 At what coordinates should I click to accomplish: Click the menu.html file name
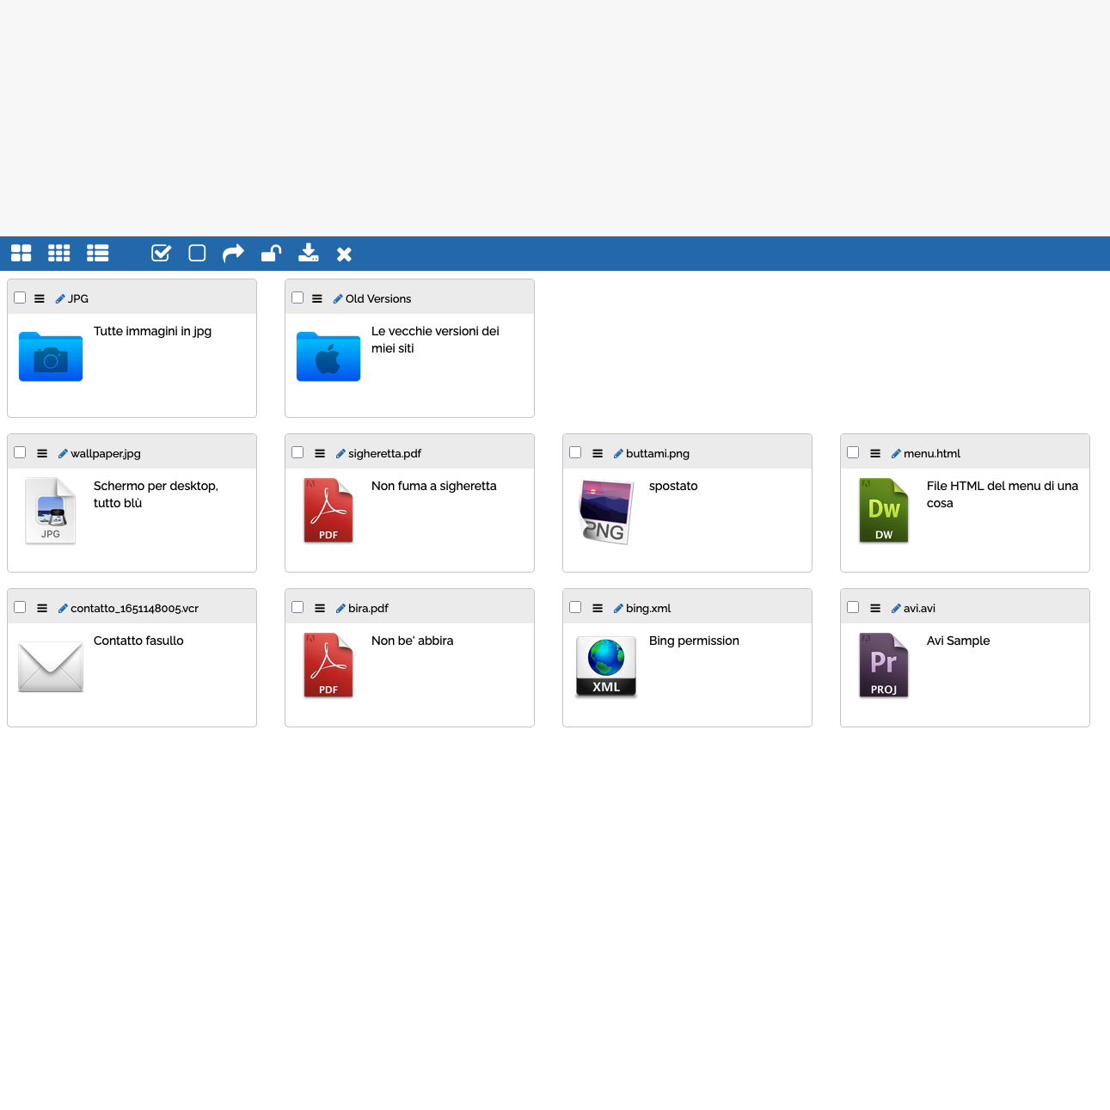point(932,453)
